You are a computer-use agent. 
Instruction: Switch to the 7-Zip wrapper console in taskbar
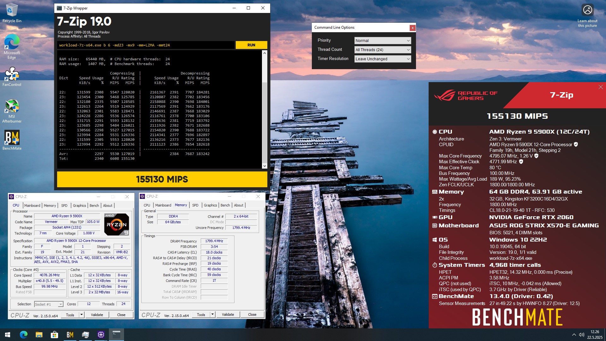[116, 335]
